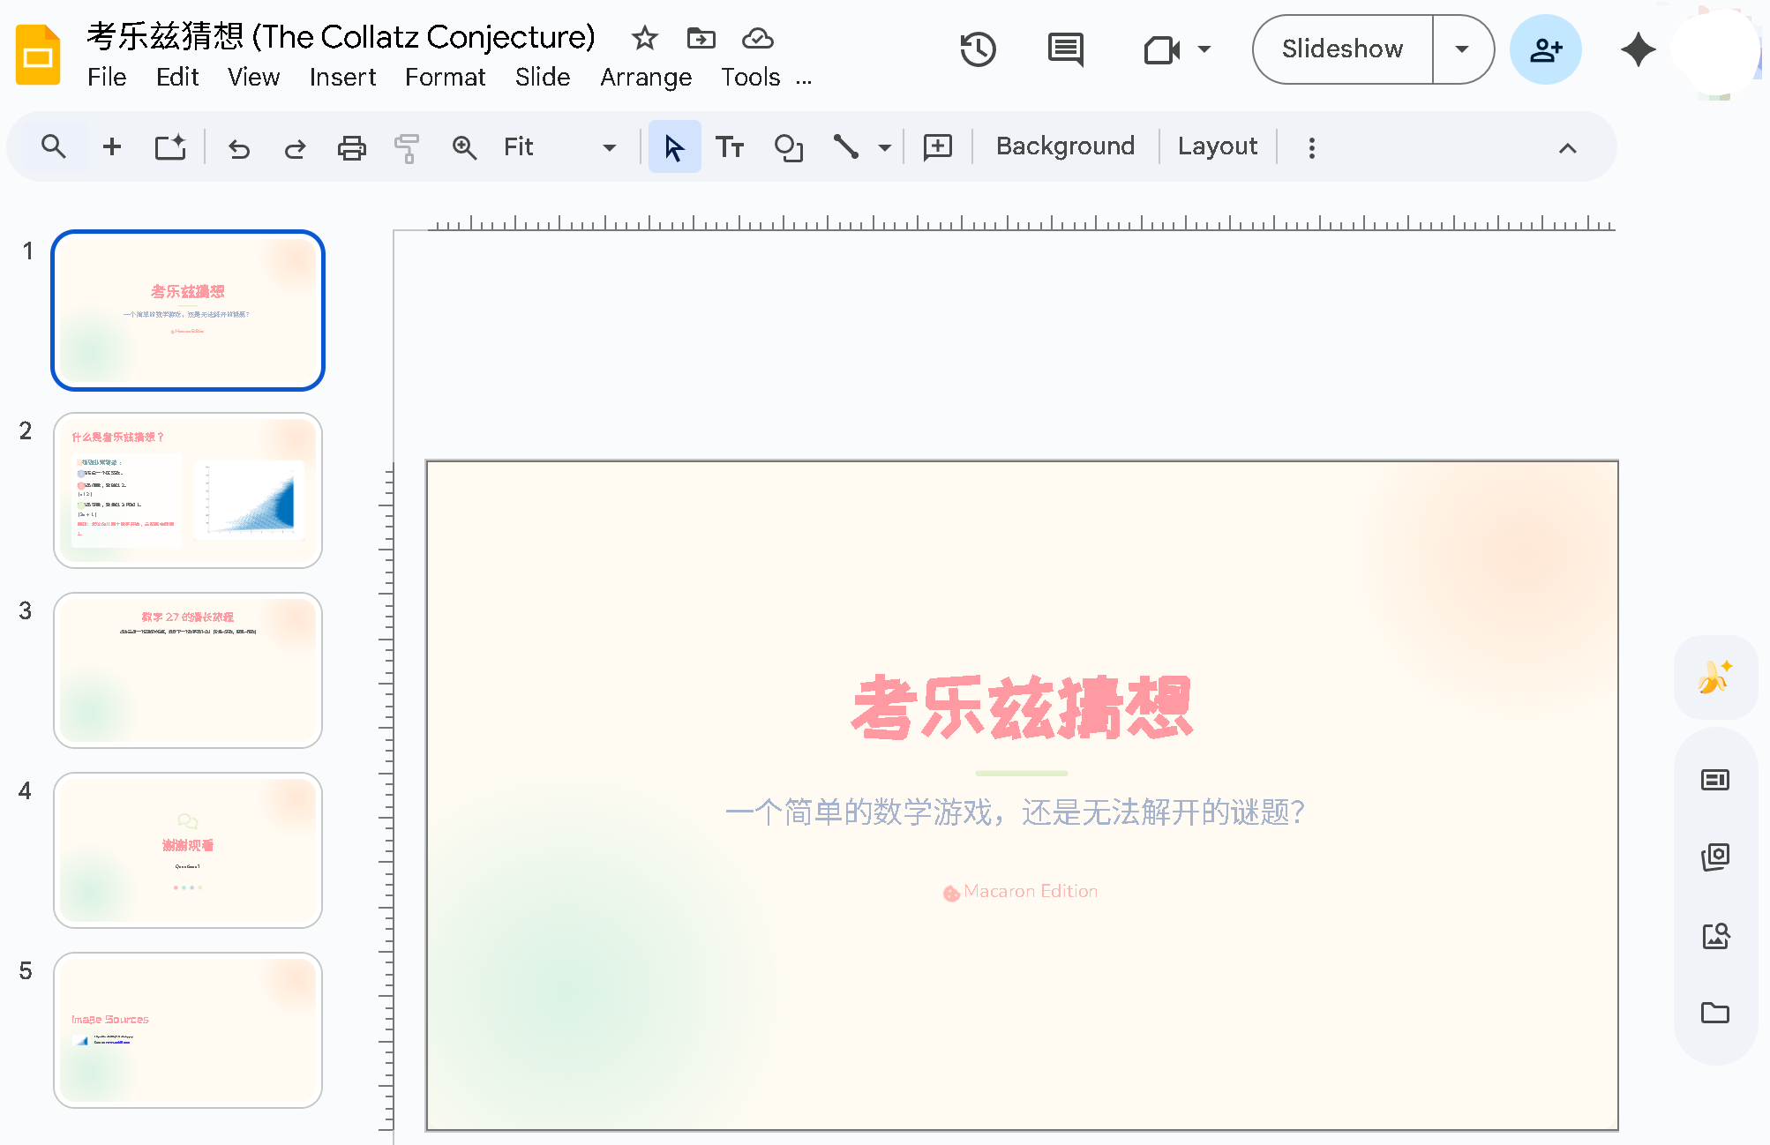1770x1145 pixels.
Task: Open the Insert menu
Action: tap(342, 78)
